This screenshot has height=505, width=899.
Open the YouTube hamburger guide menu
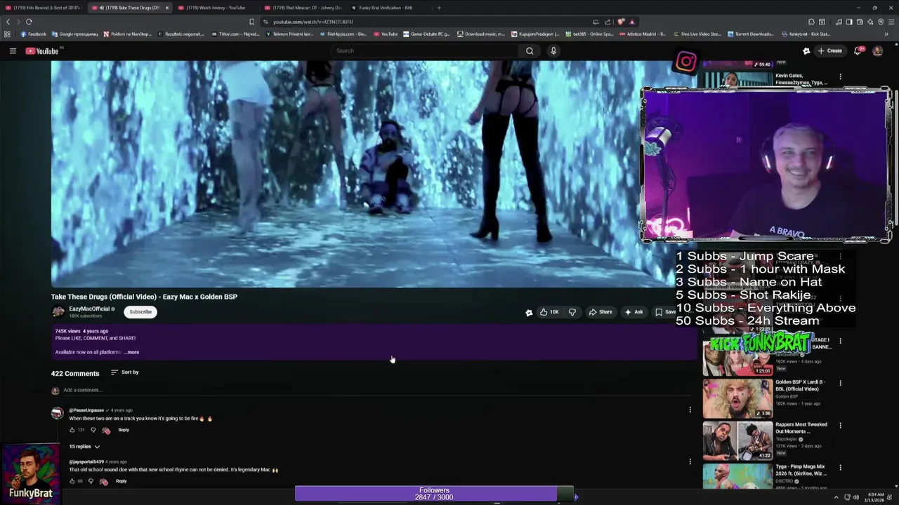[13, 50]
